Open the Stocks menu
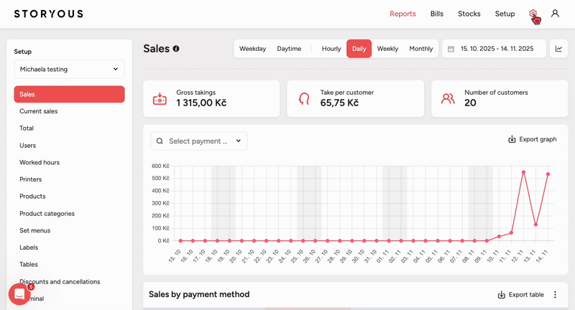This screenshot has width=575, height=310. 469,14
